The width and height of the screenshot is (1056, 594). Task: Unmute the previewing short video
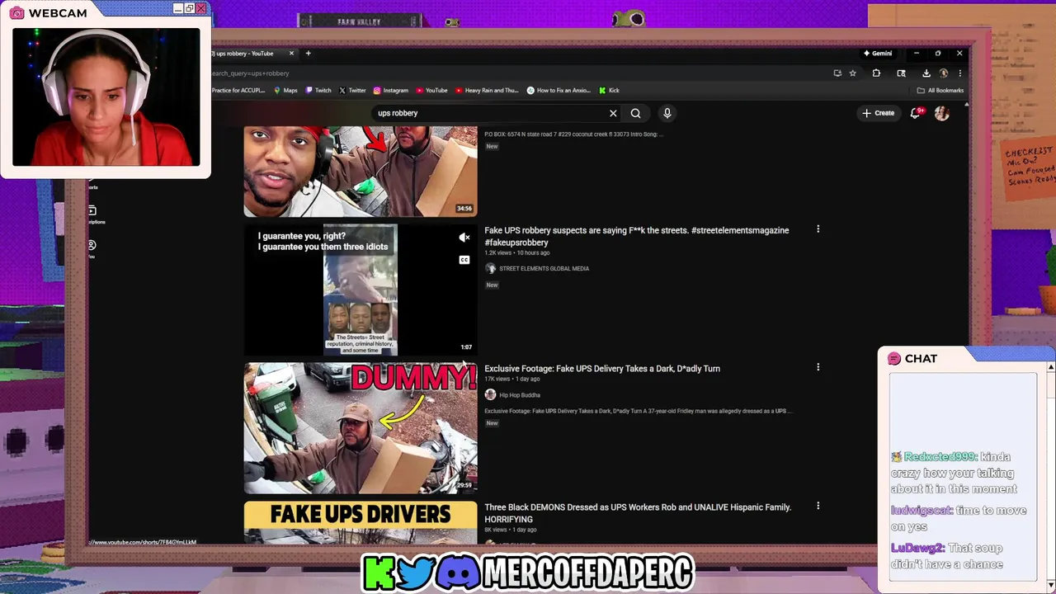(464, 238)
